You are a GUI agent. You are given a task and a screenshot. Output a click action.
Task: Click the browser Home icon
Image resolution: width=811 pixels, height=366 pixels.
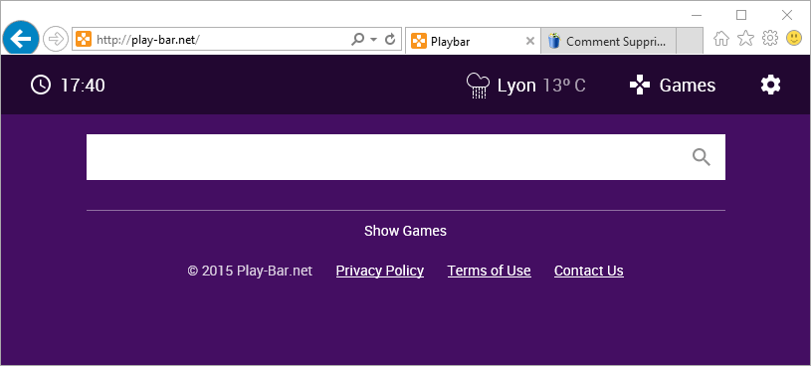click(721, 38)
